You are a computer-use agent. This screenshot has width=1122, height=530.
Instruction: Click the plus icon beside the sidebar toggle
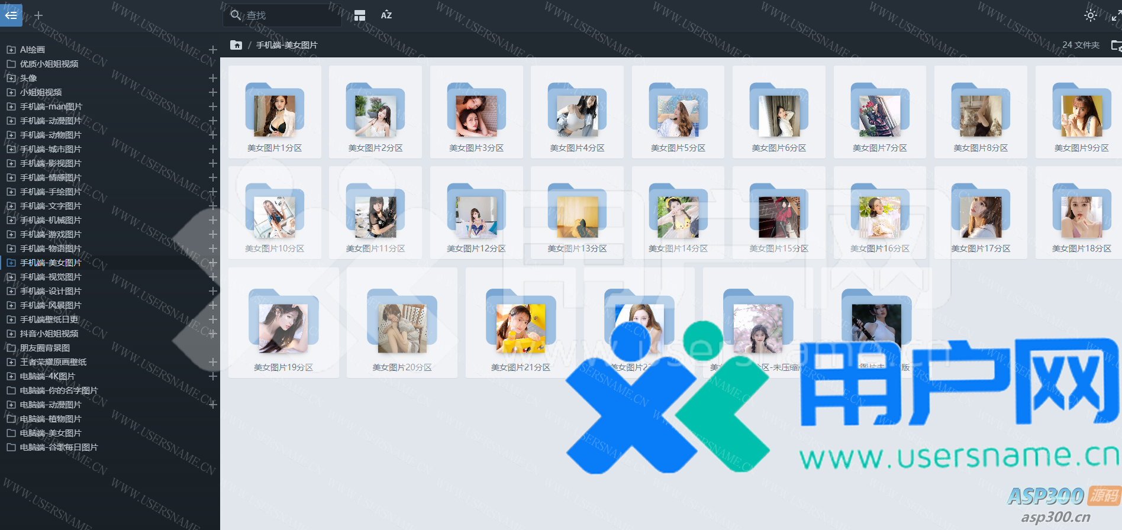38,15
